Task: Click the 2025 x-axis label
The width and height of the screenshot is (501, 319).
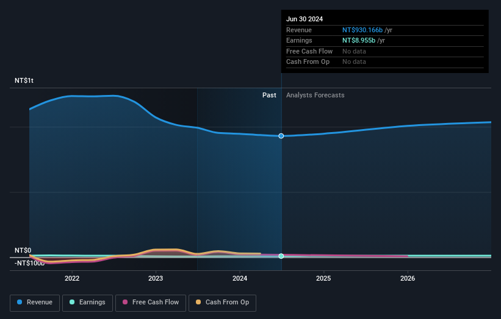Action: click(323, 278)
